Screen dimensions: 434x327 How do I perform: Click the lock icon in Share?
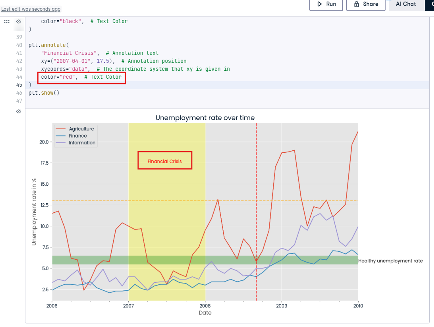point(357,4)
